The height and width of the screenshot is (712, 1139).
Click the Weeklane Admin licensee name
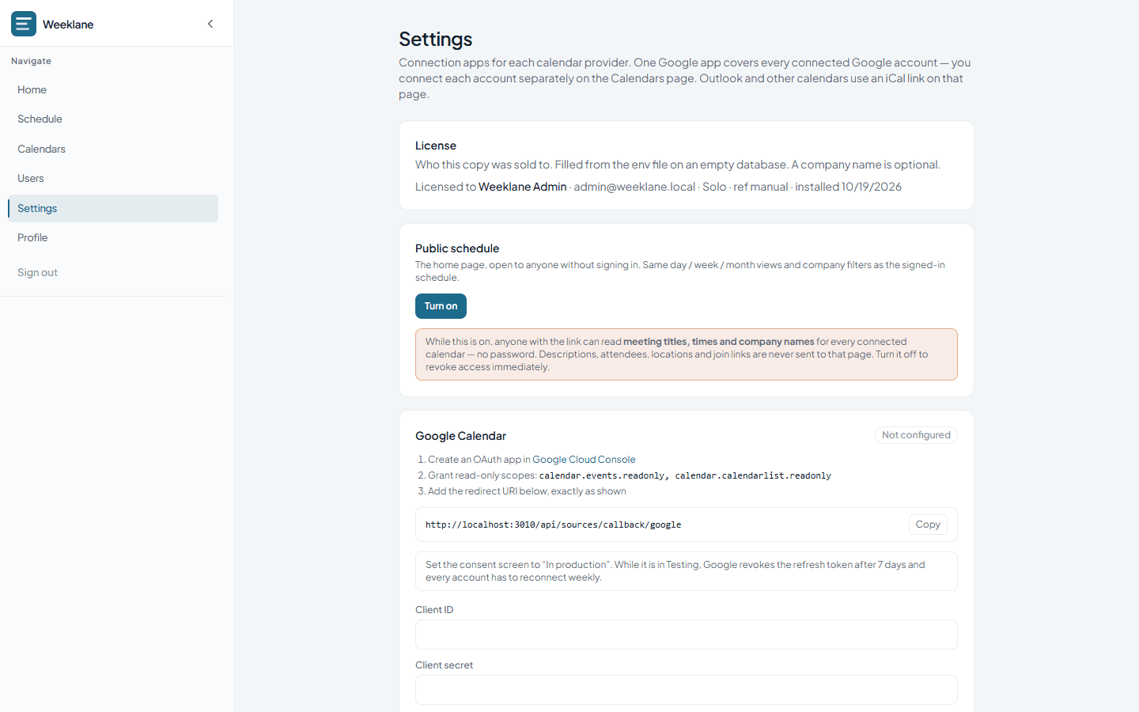[x=523, y=187]
